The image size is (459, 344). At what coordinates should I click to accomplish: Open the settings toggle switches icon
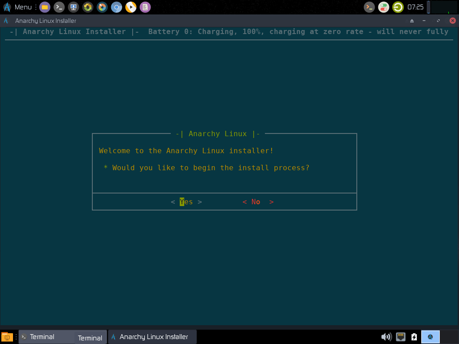384,7
